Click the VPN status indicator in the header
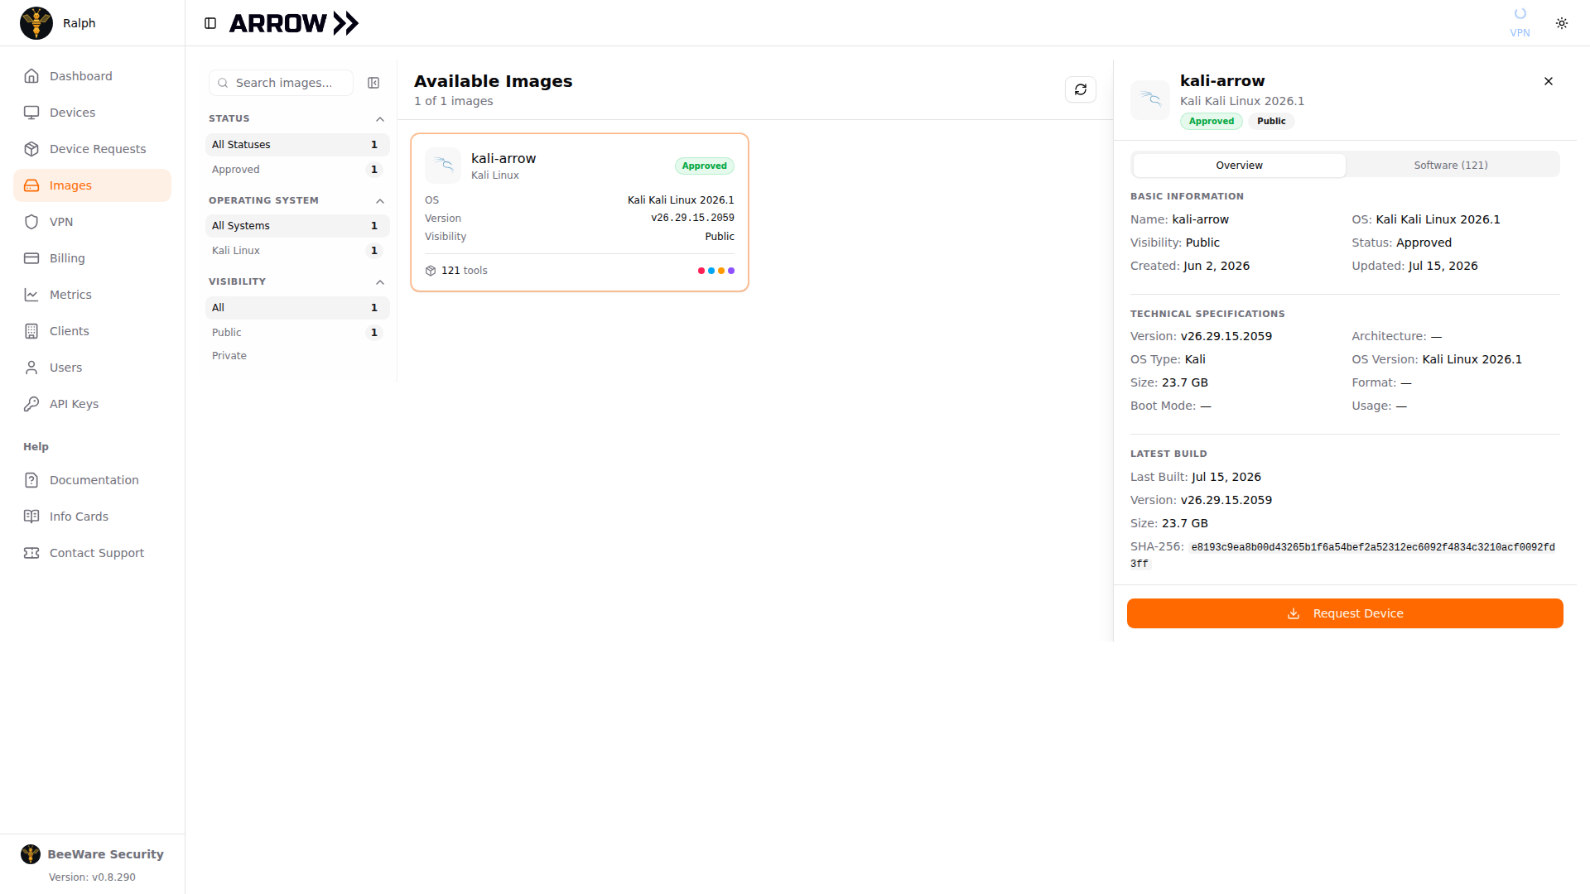Screen dimensions: 1590x894 pos(1520,23)
